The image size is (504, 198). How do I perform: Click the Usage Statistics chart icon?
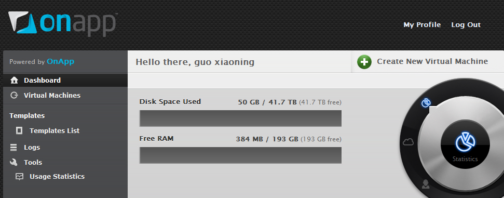pyautogui.click(x=20, y=176)
